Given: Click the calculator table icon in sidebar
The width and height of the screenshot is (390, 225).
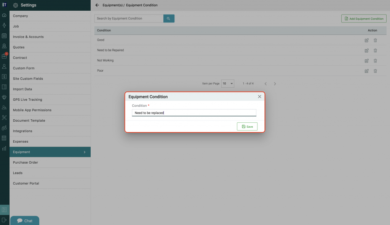Looking at the screenshot, I should click(x=4, y=138).
